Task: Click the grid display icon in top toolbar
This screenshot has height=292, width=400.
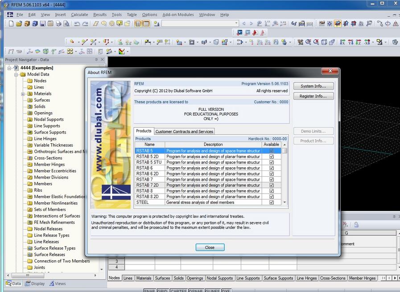Action: (x=322, y=24)
